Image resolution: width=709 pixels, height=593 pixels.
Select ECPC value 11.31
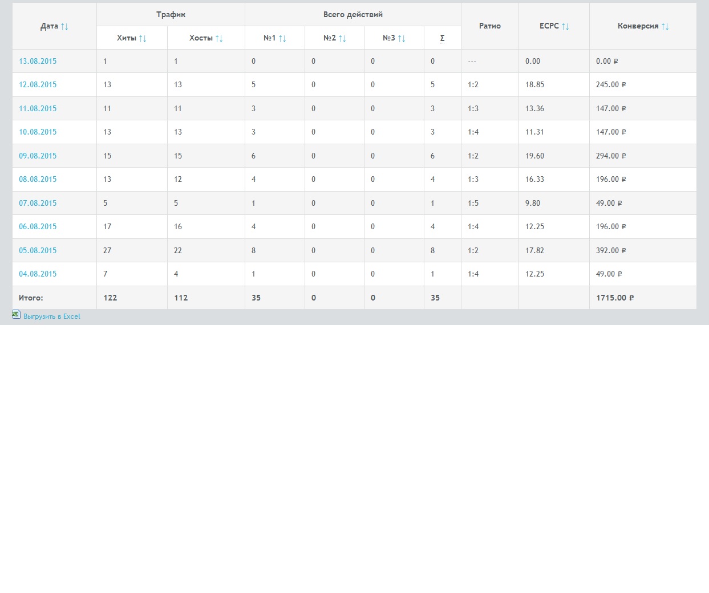(535, 132)
